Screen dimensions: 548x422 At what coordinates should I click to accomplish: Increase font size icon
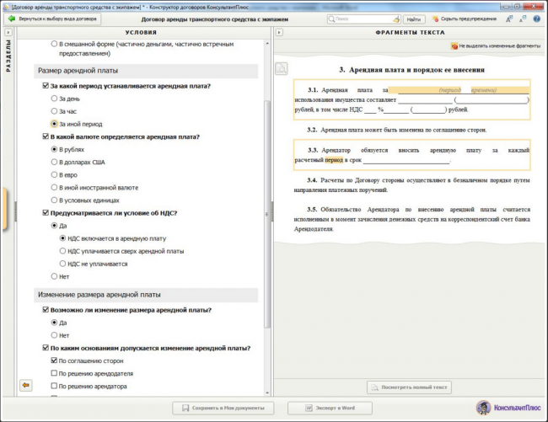pos(509,19)
